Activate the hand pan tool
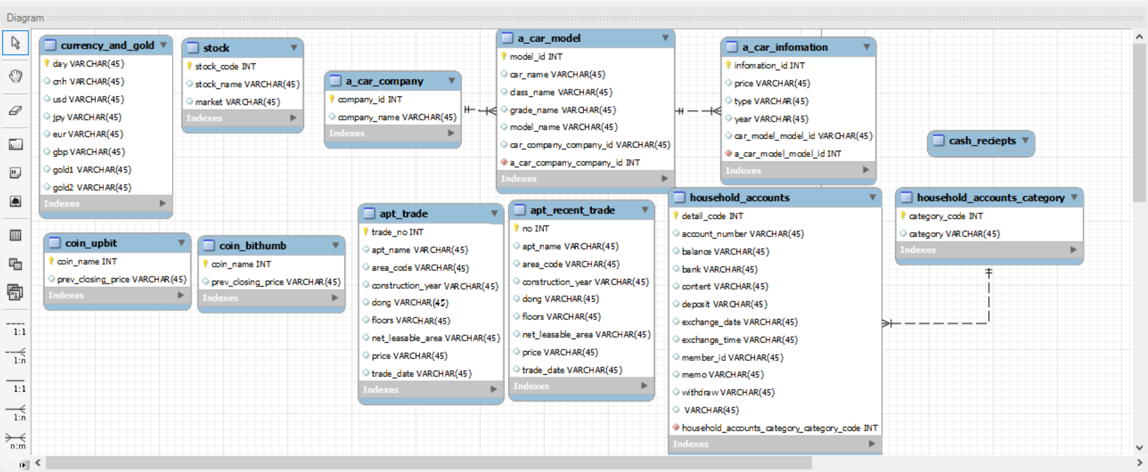Viewport: 1148px width, 472px height. [x=15, y=76]
